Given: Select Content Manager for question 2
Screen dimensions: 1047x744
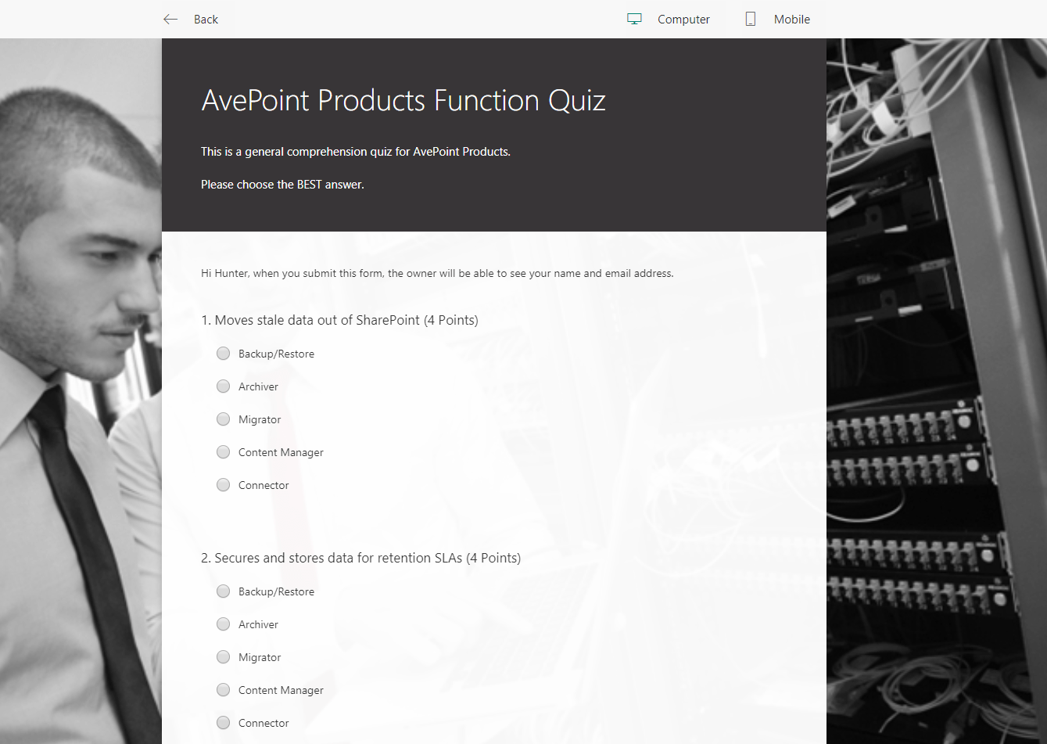Looking at the screenshot, I should 223,689.
